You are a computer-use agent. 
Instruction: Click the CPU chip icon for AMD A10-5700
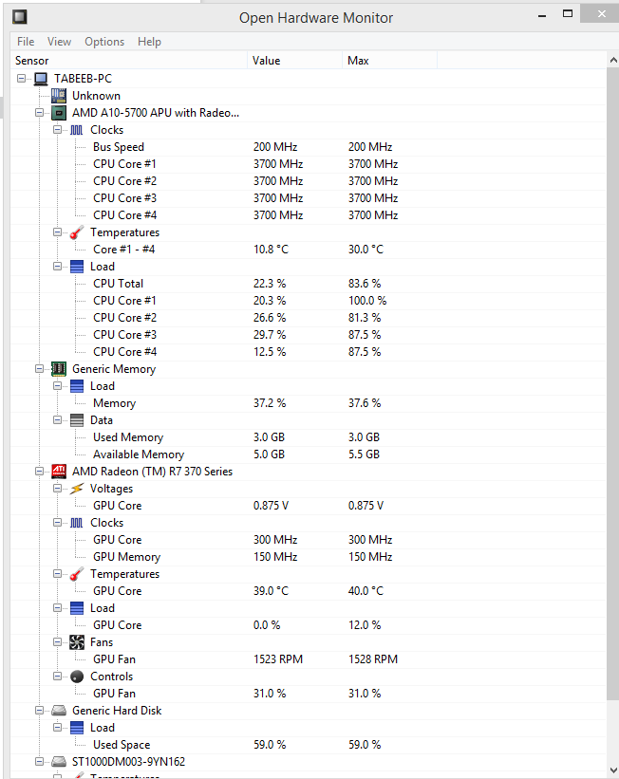coord(59,113)
